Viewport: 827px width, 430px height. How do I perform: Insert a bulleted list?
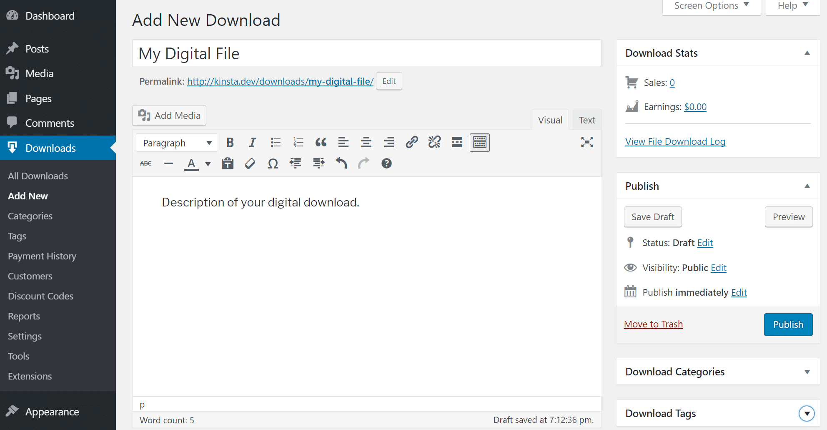tap(275, 142)
